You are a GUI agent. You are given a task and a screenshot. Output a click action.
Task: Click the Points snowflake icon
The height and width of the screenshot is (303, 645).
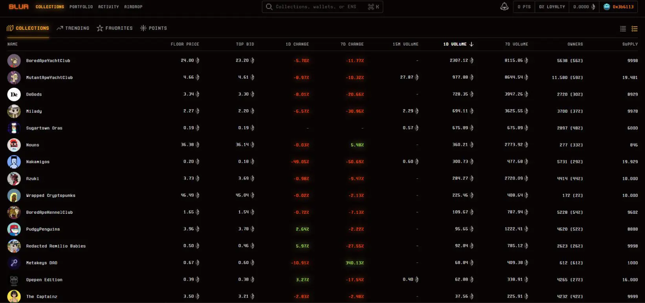click(143, 28)
